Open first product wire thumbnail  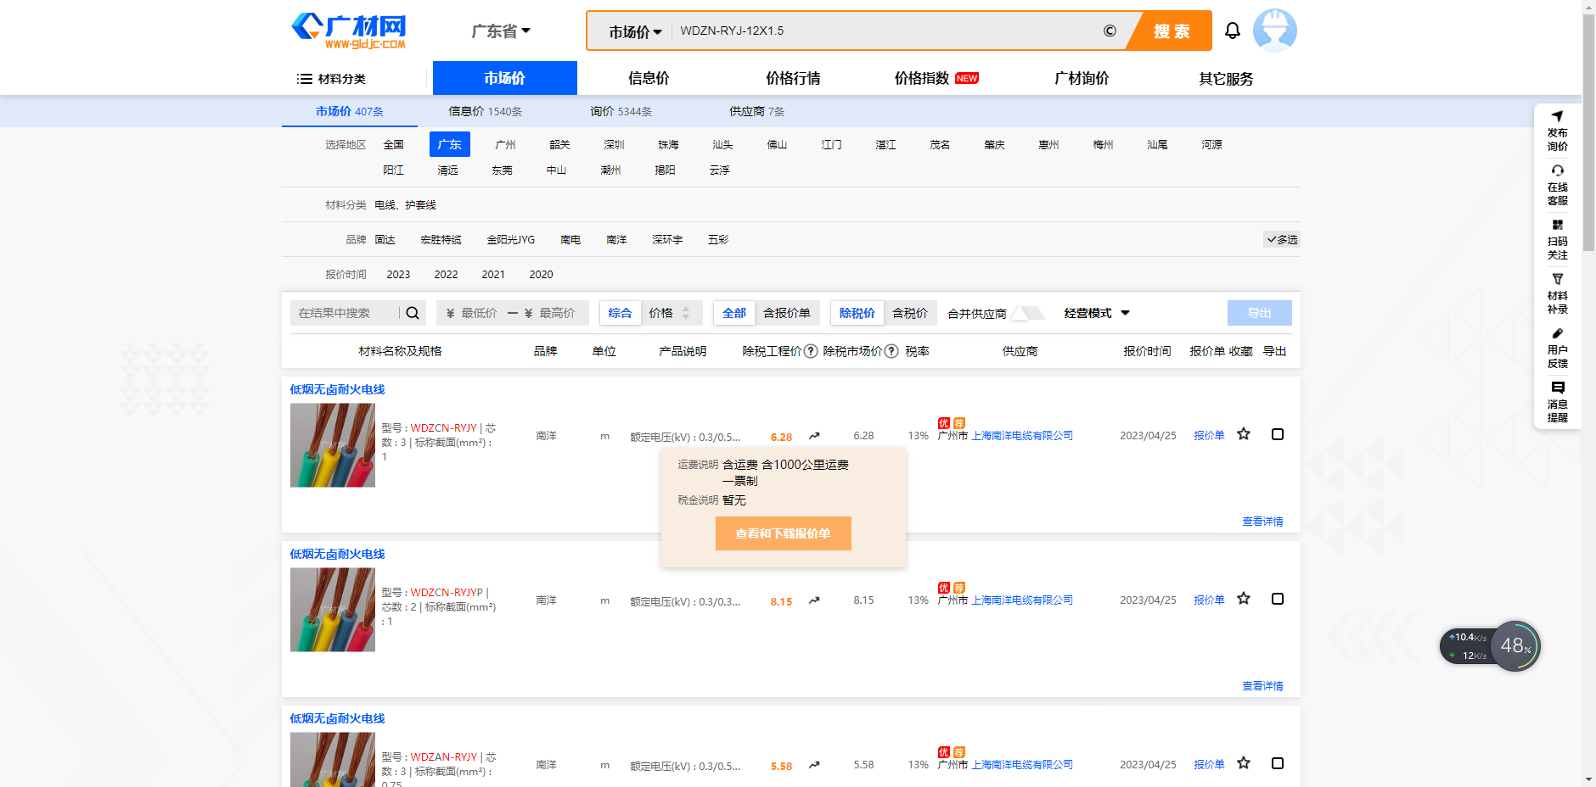pyautogui.click(x=333, y=445)
